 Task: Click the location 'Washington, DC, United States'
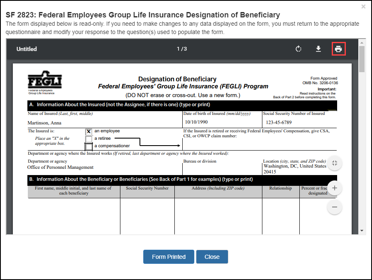295,166
